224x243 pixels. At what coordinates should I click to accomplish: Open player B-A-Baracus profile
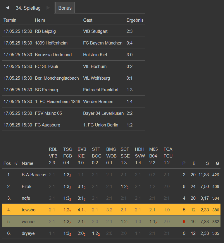pos(34,175)
